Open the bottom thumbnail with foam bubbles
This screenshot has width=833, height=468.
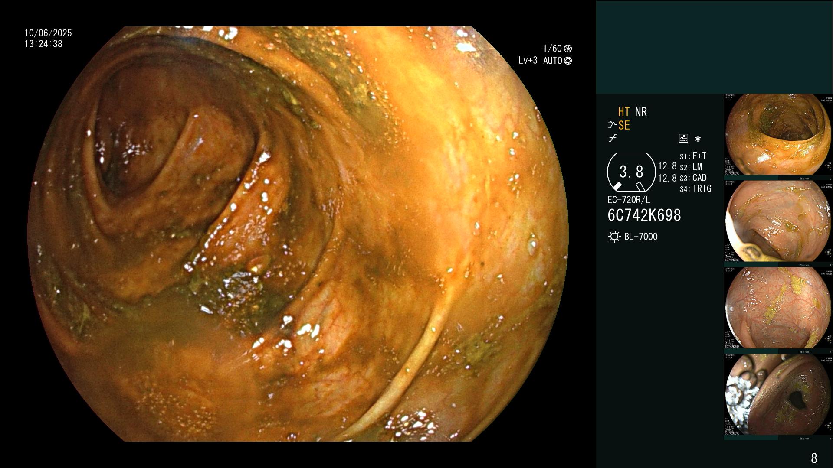coord(778,395)
